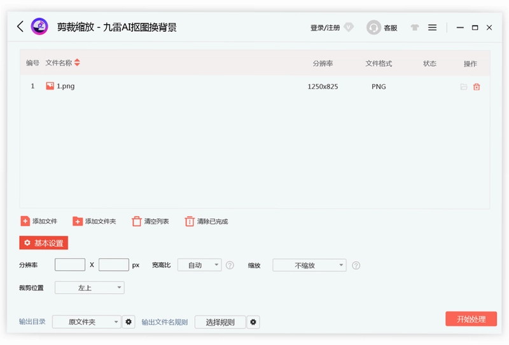The height and width of the screenshot is (345, 509).
Task: Click the row number 1 cell
Action: (x=32, y=86)
